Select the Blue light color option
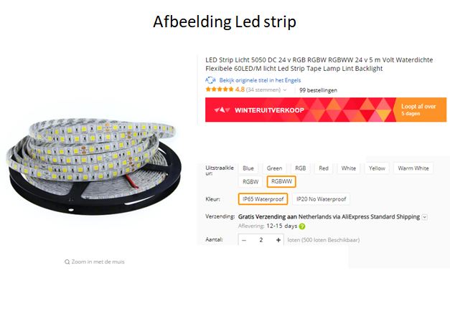Screen dimensions: 450x336 tap(248, 168)
